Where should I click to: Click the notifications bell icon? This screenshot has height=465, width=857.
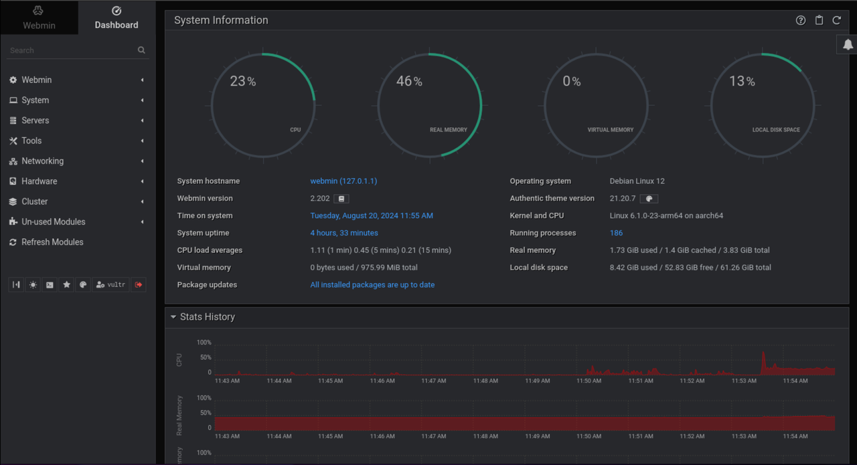[848, 44]
